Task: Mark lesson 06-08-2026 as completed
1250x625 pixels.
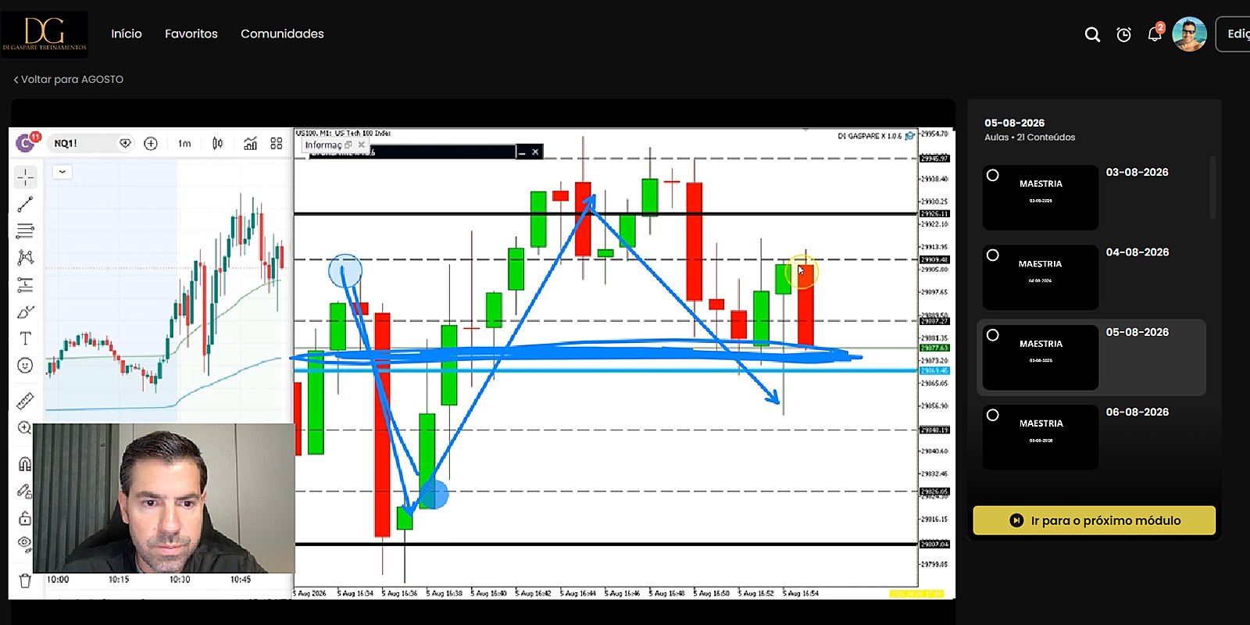Action: point(992,415)
